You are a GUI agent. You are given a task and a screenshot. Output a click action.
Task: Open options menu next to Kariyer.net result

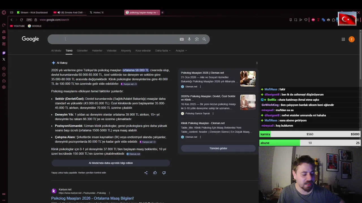(109, 193)
